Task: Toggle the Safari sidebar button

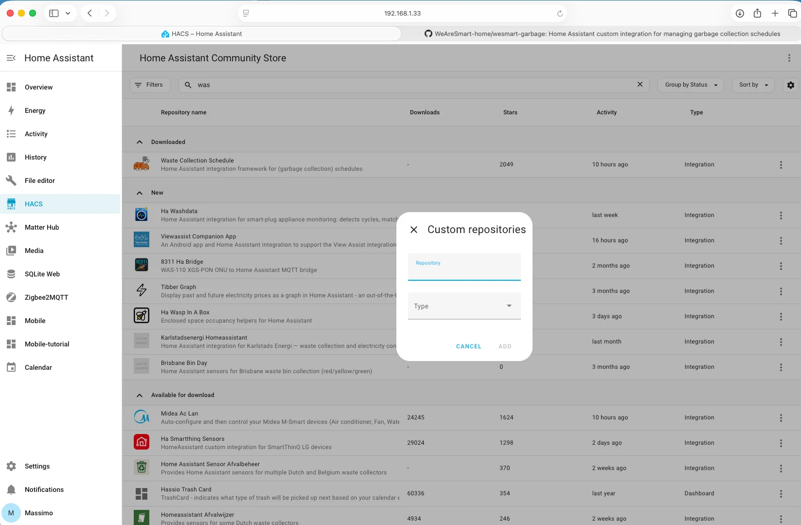Action: pos(54,14)
